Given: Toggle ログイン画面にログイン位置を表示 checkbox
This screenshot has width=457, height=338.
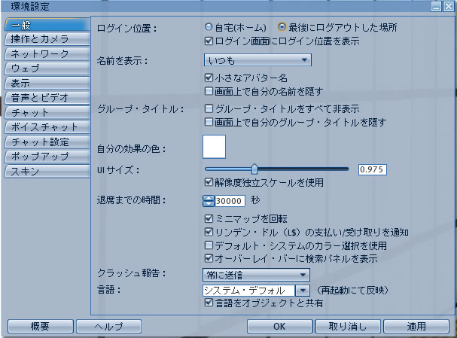Looking at the screenshot, I should [209, 41].
